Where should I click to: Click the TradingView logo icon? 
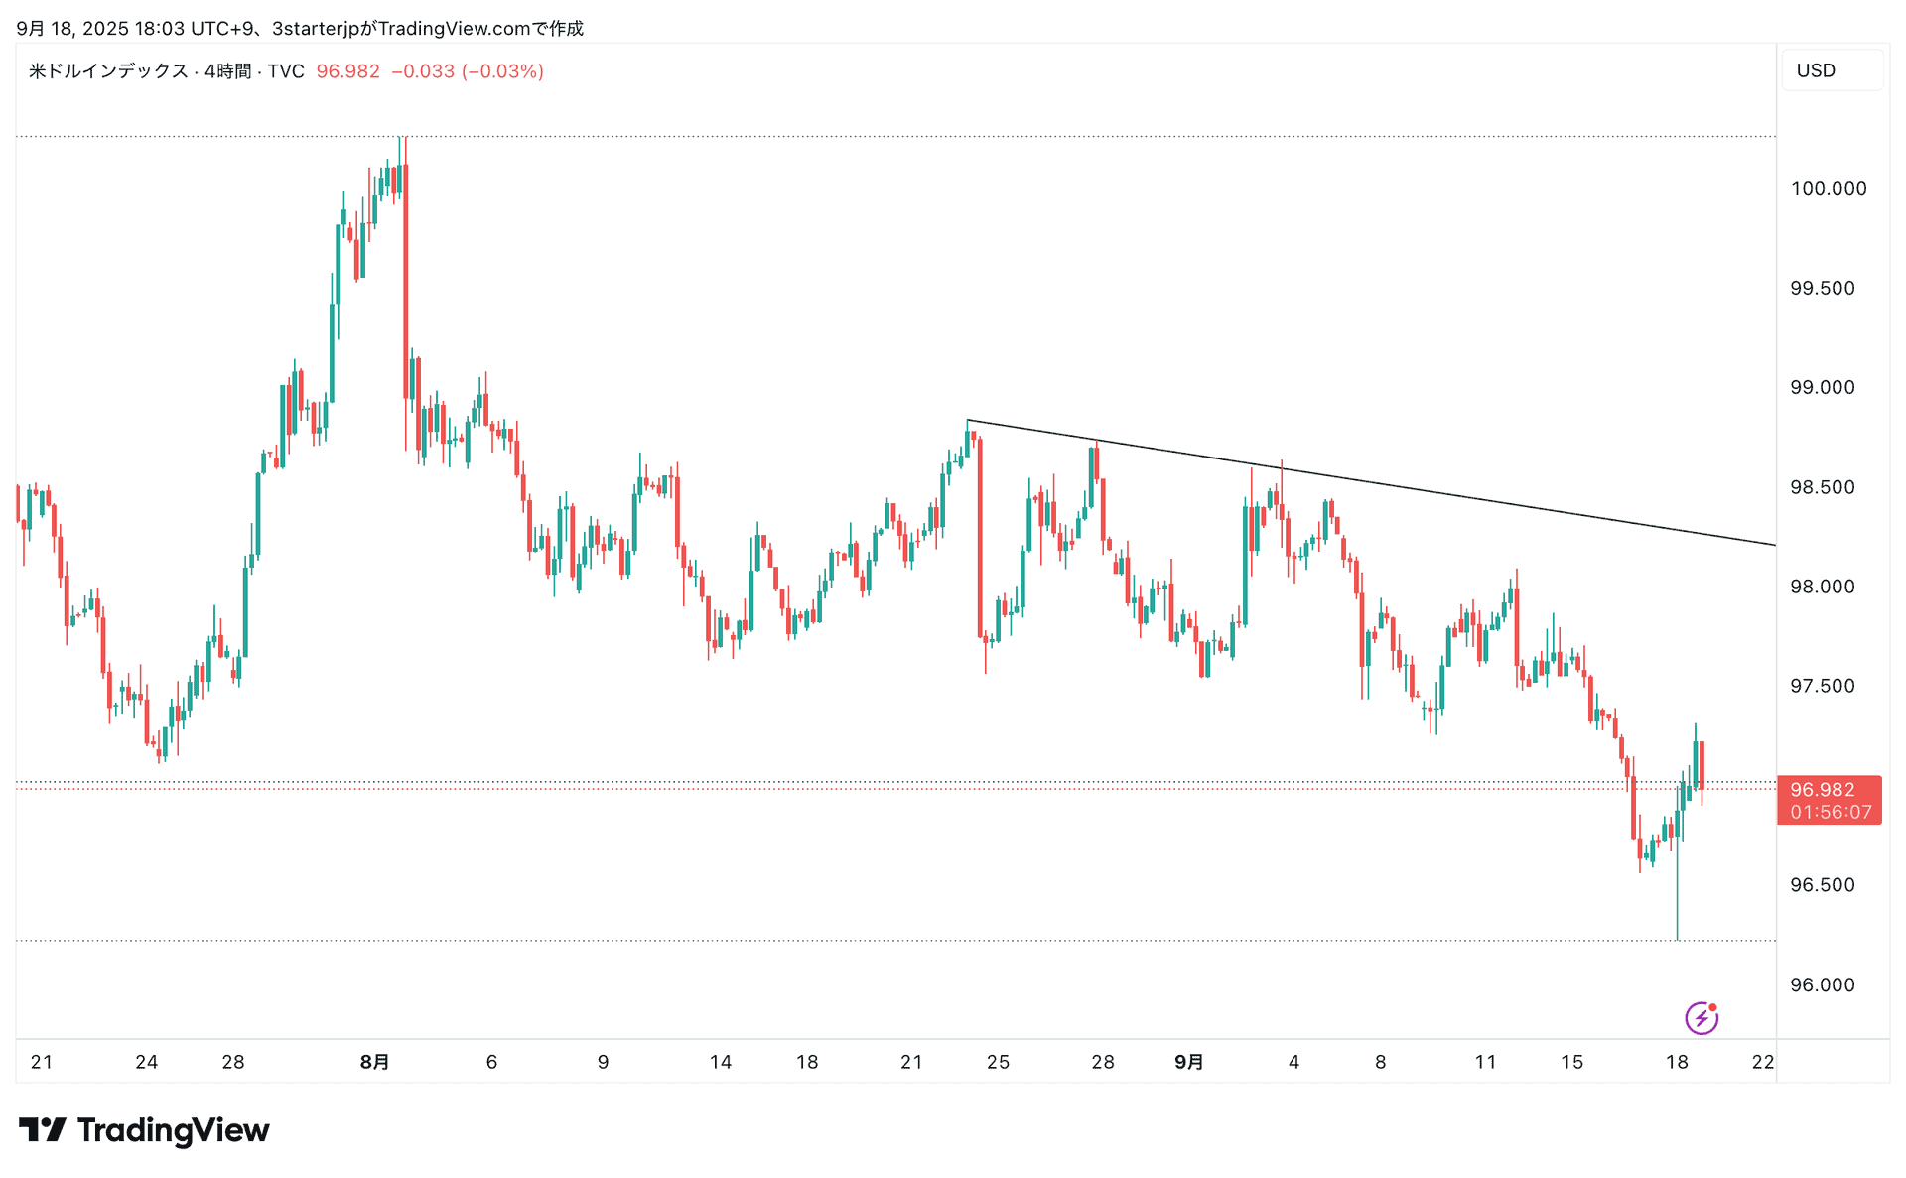(42, 1129)
